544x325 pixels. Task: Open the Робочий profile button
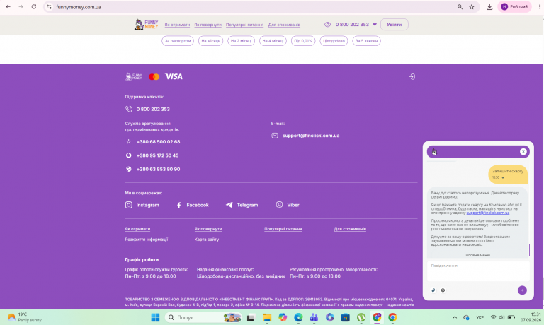tap(514, 7)
